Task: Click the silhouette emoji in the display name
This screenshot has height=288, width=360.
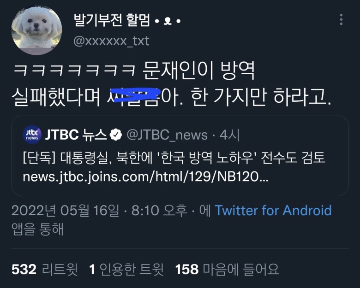Action: pos(168,21)
